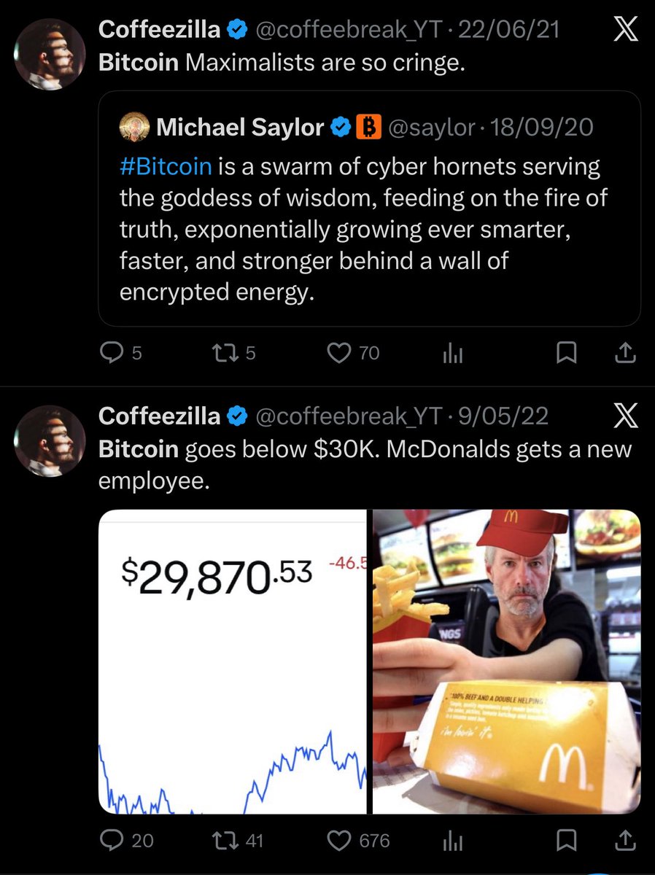Open Coffeezilla's avatar on the second tweet
The width and height of the screenshot is (655, 875).
52,441
